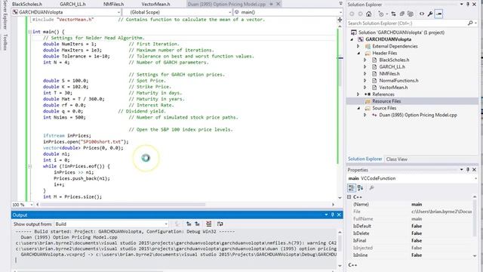Click the Clear All icon in Output
Viewport: 483px width, 272px height.
click(209, 224)
